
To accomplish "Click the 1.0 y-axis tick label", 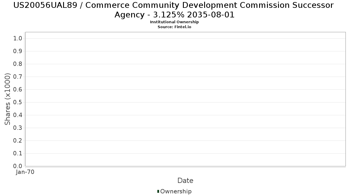I will tap(18, 39).
